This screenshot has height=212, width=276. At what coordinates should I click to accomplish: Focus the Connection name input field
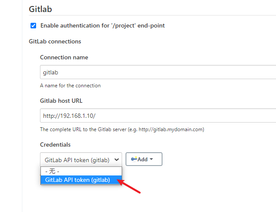(158, 72)
